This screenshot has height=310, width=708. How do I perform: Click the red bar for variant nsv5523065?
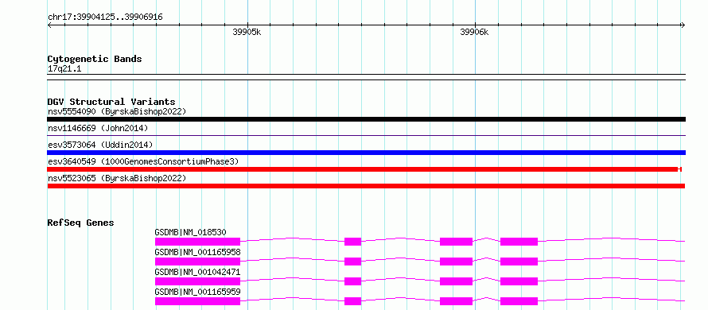coord(366,186)
